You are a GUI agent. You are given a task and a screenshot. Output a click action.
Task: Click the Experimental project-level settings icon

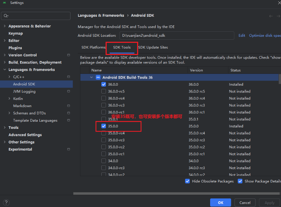click(68, 149)
